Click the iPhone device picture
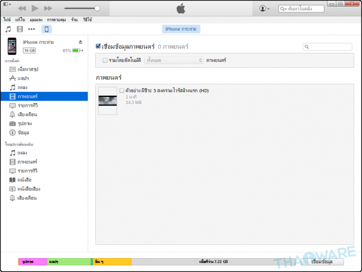Screen dimensions: 362x272 pos(12,46)
